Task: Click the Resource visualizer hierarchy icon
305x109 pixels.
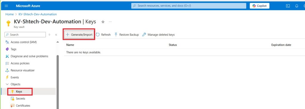Action: coord(7,70)
